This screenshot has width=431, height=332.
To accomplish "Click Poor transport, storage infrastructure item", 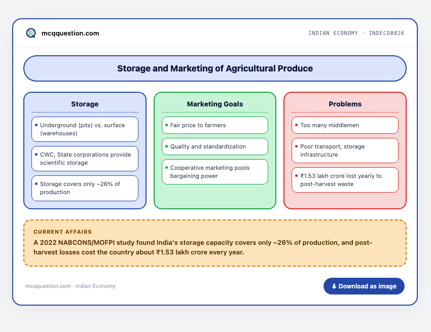I will pos(345,151).
